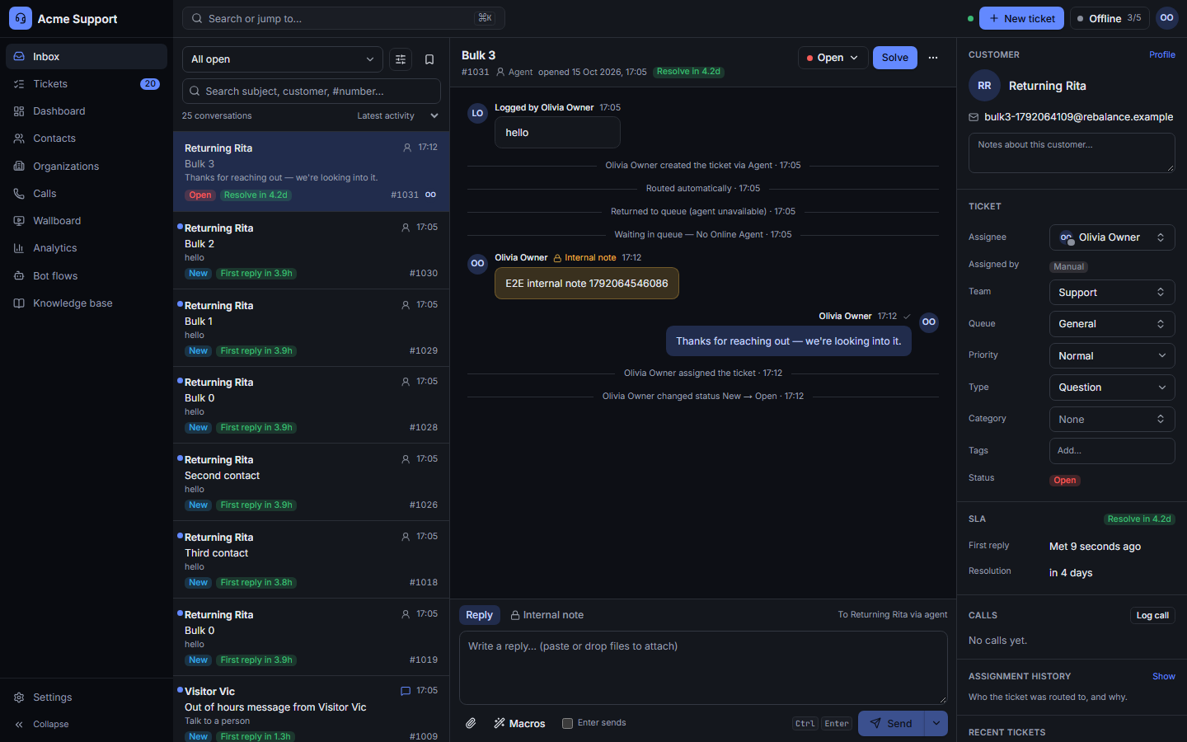
Task: Open Settings from sidebar
Action: click(87, 697)
